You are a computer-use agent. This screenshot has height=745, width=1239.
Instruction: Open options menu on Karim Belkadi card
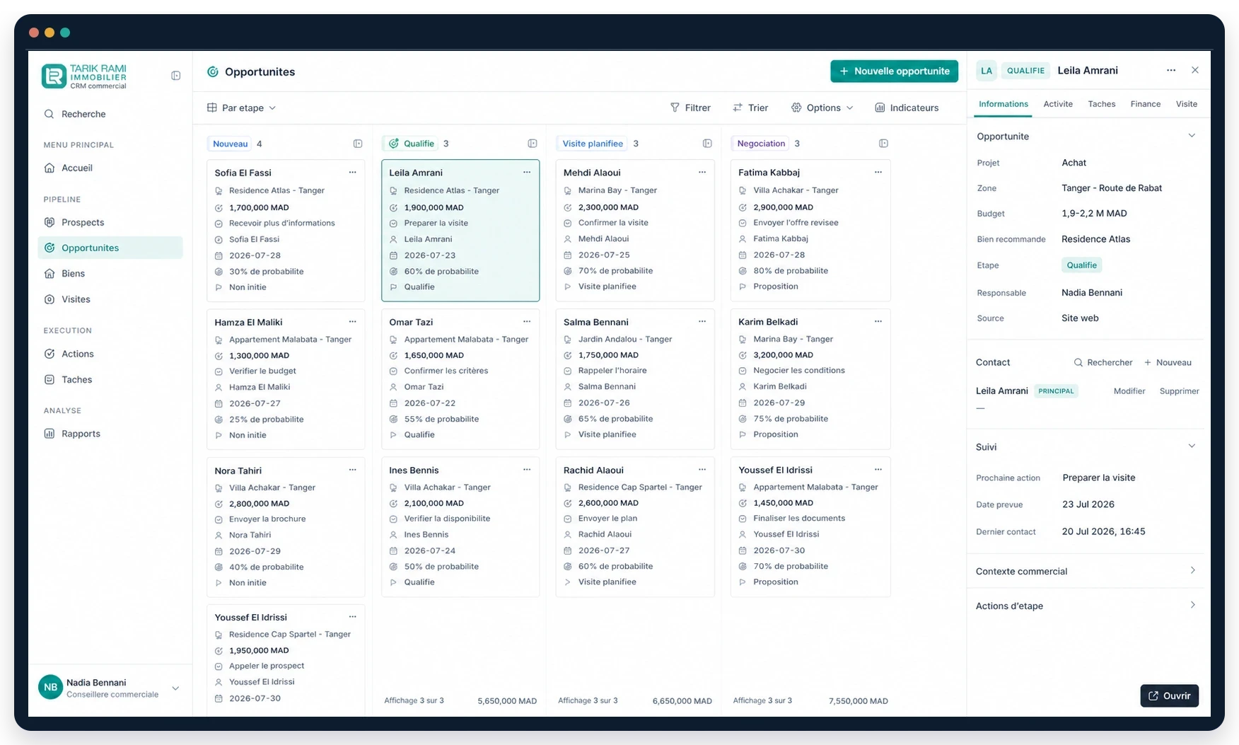(x=878, y=322)
